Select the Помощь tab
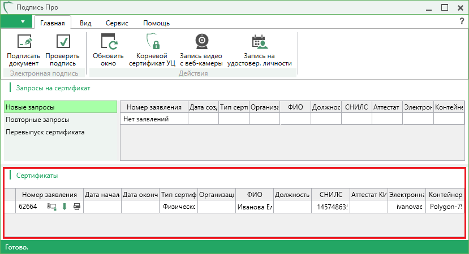 [156, 23]
